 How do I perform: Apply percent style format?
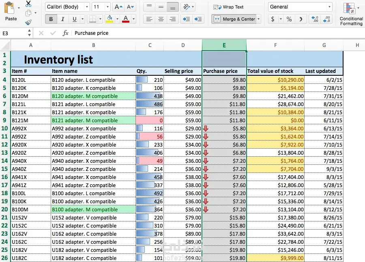click(289, 19)
